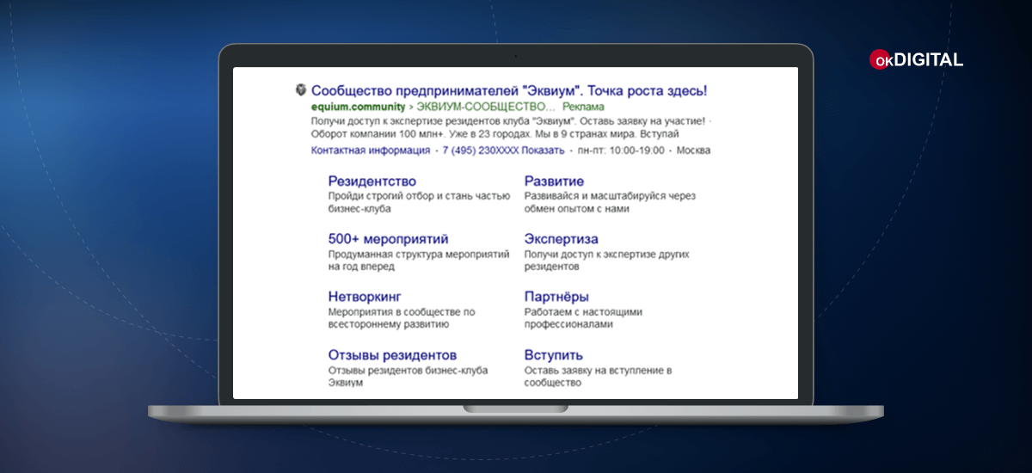This screenshot has height=473, width=1032.
Task: Open the ad headline about Эквиум community
Action: pyautogui.click(x=509, y=90)
